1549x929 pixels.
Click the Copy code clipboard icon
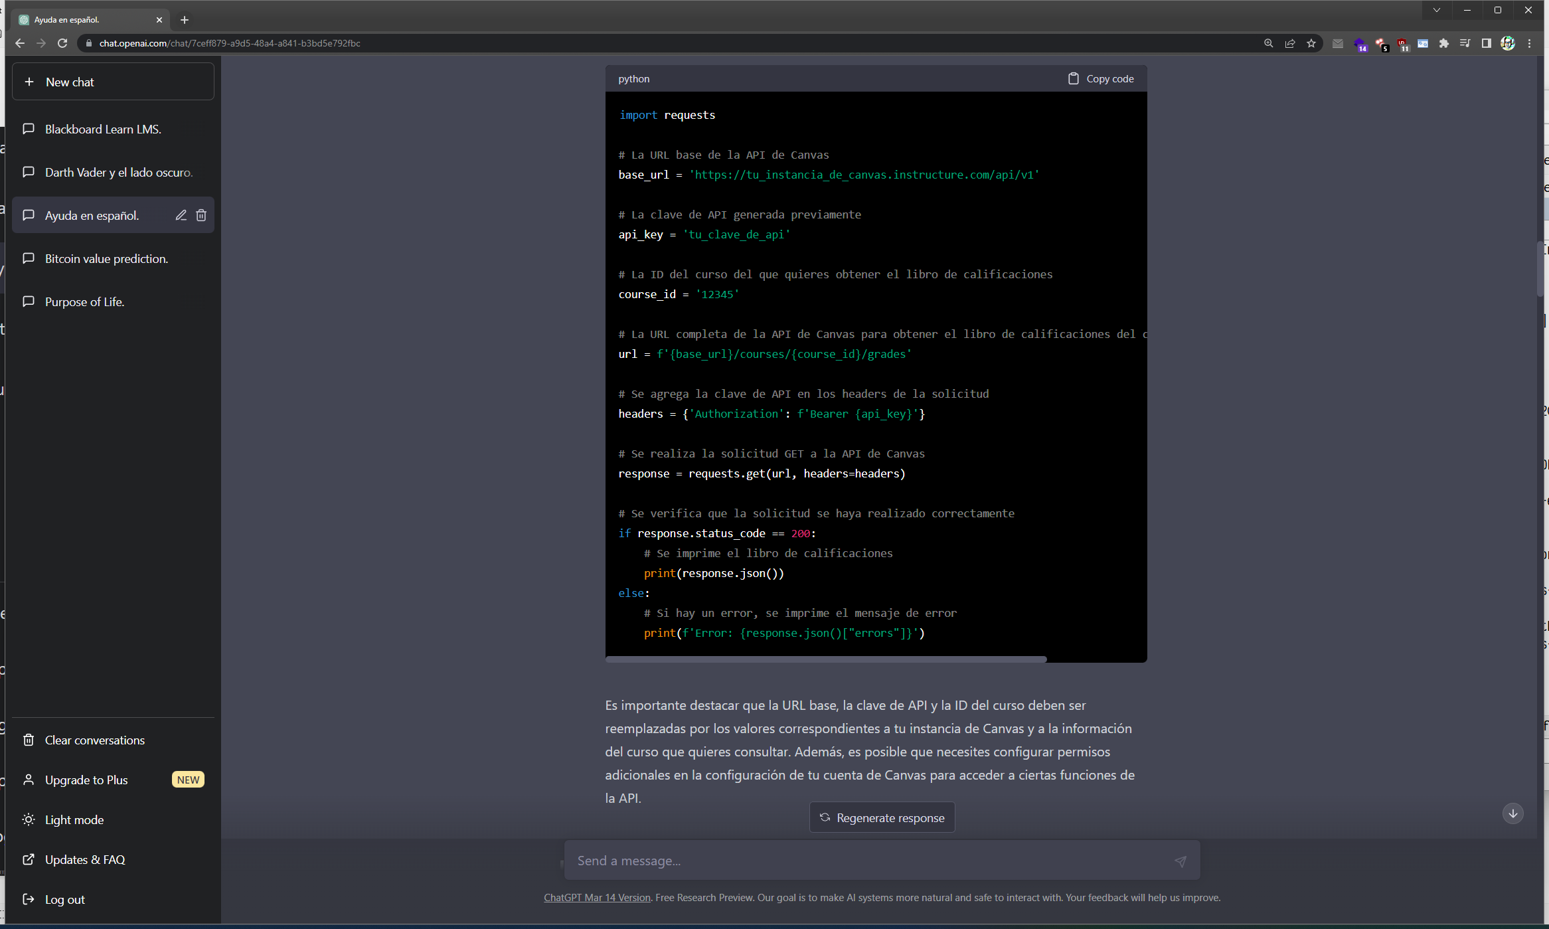(1073, 78)
